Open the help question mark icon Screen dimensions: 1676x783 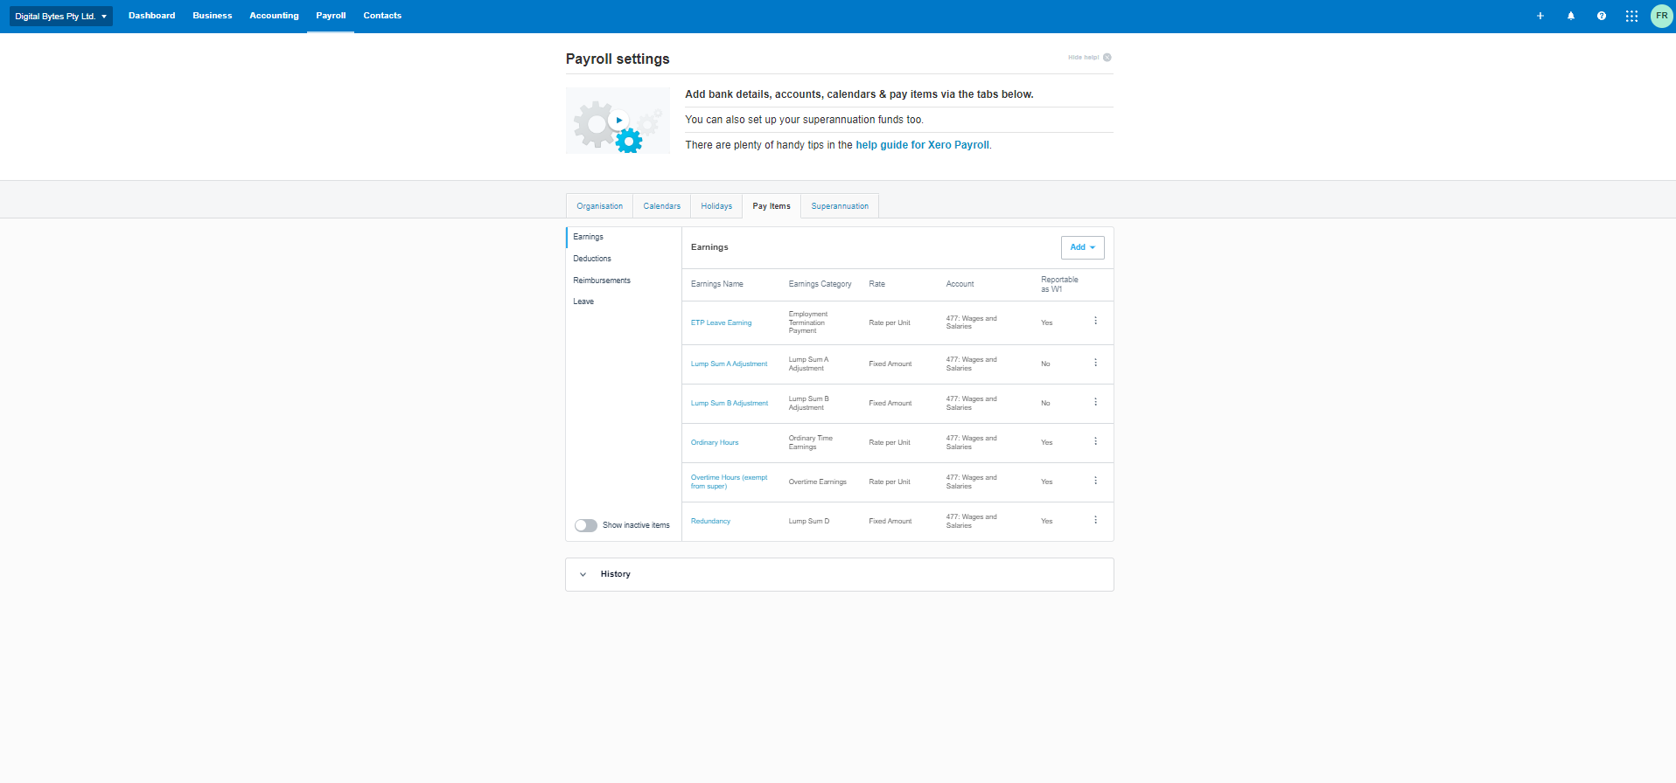(x=1602, y=16)
